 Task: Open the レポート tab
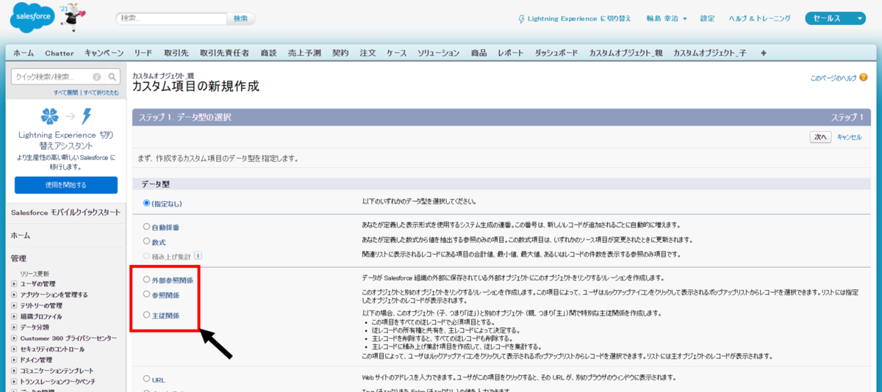pos(511,53)
